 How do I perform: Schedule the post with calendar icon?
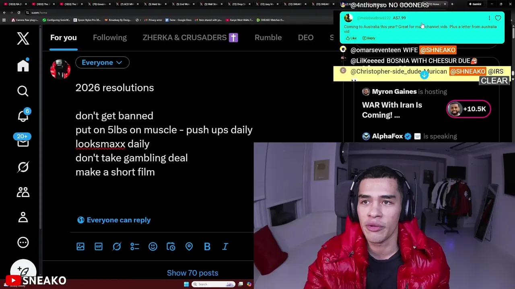[171, 246]
